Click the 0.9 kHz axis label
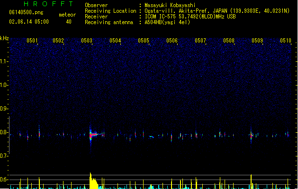 pos(4,109)
